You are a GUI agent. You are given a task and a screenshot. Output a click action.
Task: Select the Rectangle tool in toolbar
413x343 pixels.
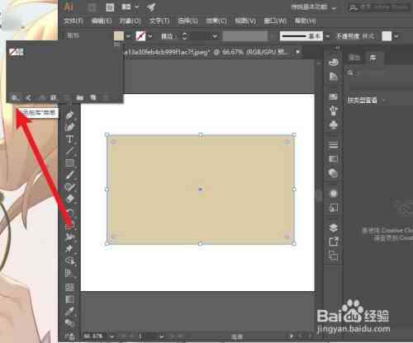tap(69, 162)
